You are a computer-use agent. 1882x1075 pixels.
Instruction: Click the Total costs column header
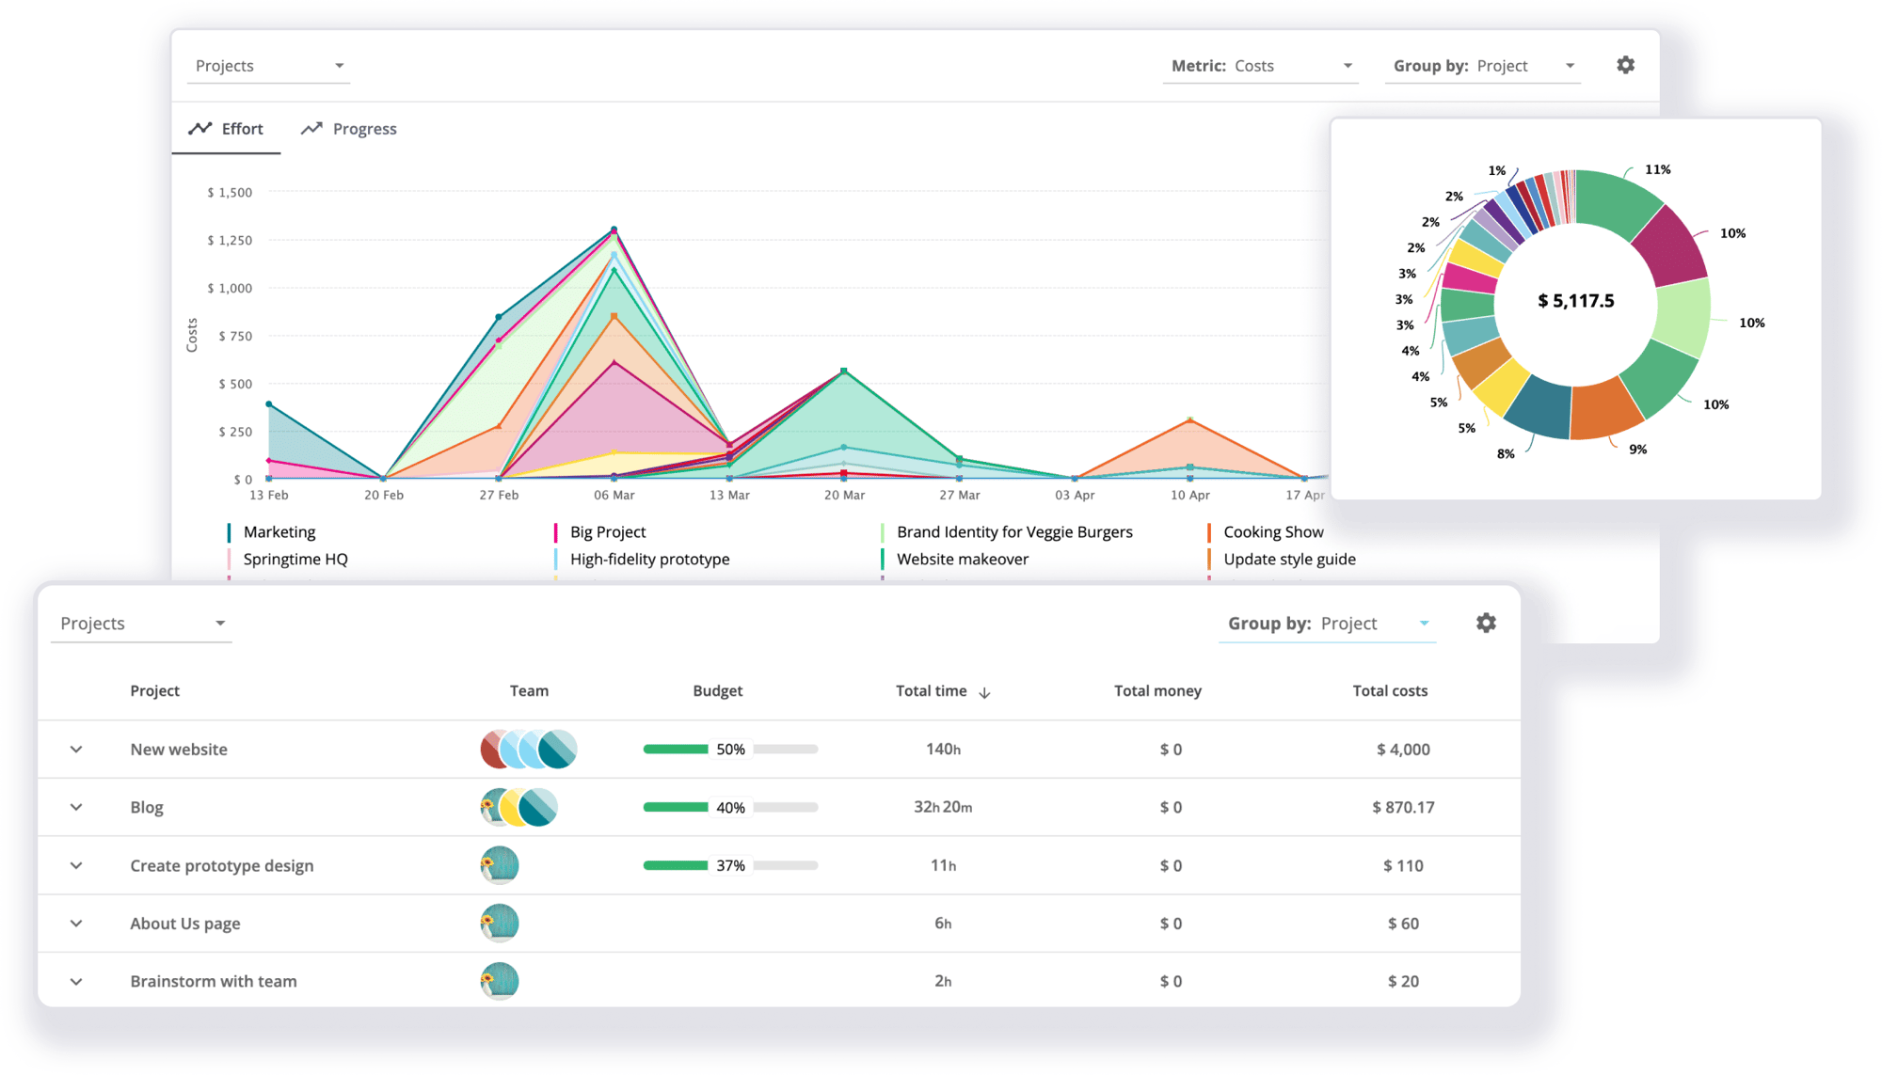point(1390,691)
